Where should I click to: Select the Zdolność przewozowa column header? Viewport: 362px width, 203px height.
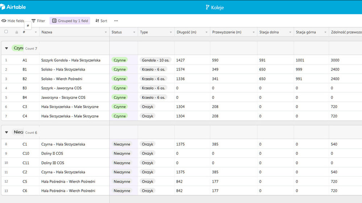click(x=346, y=32)
